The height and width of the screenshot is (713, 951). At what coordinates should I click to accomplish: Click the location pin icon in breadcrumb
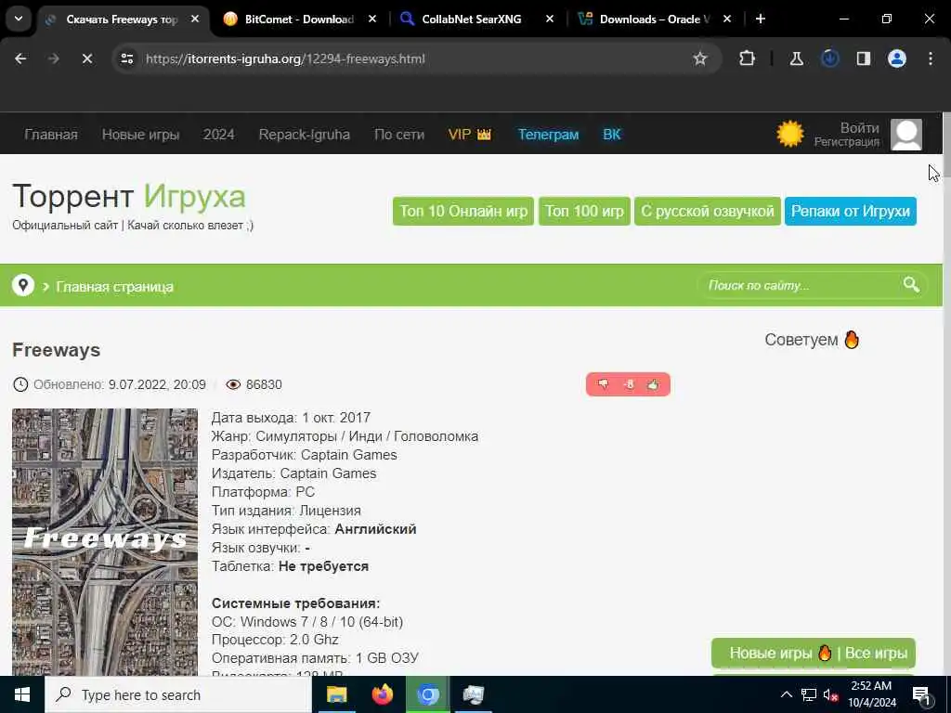[23, 285]
